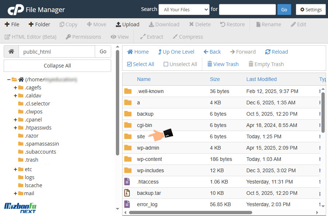Sort files by Last Modified column

(x=261, y=79)
